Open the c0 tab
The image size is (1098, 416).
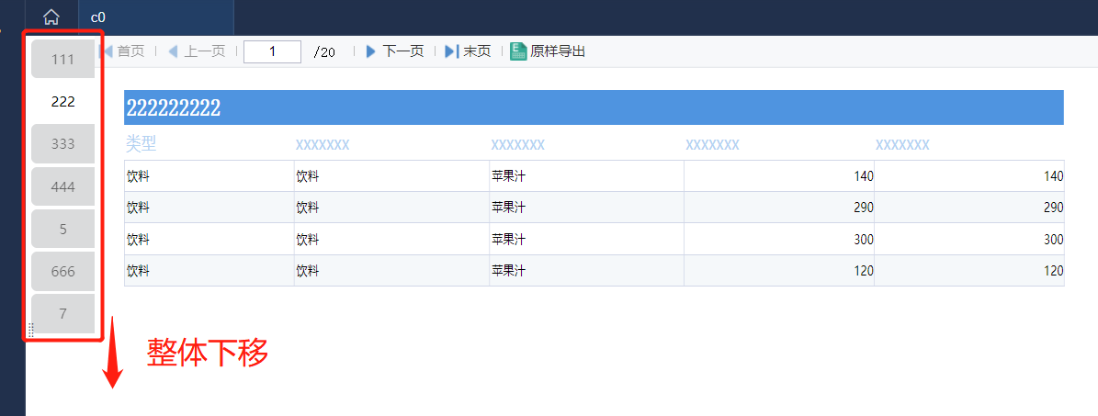coord(156,17)
